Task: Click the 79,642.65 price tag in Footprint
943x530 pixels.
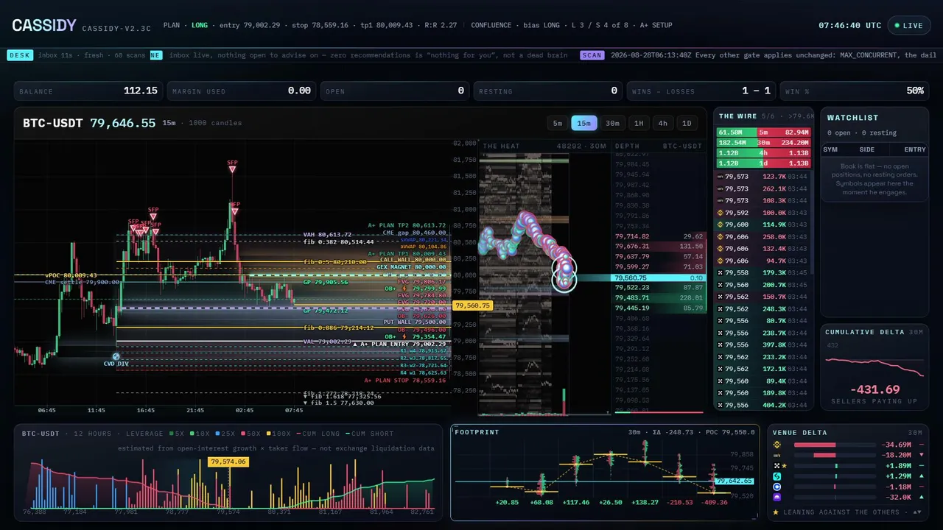Action: (735, 481)
